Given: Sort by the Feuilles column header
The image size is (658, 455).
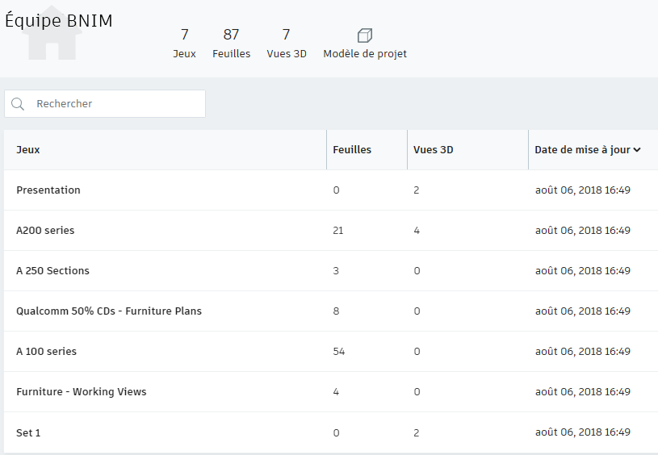Looking at the screenshot, I should click(352, 150).
